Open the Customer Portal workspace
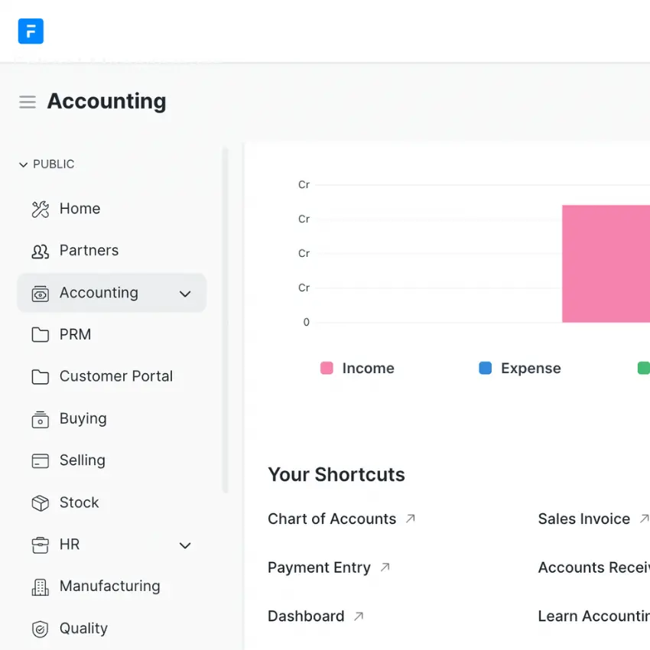650x650 pixels. click(x=115, y=376)
